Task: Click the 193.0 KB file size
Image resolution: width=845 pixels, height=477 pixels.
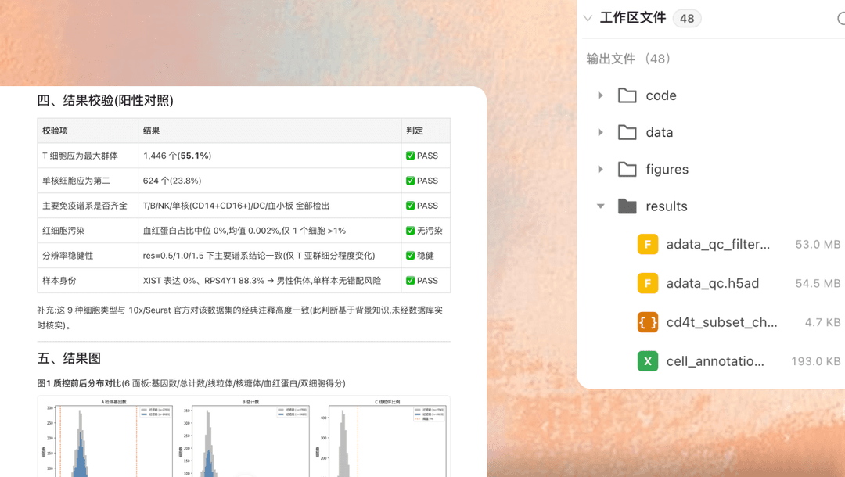Action: (815, 361)
